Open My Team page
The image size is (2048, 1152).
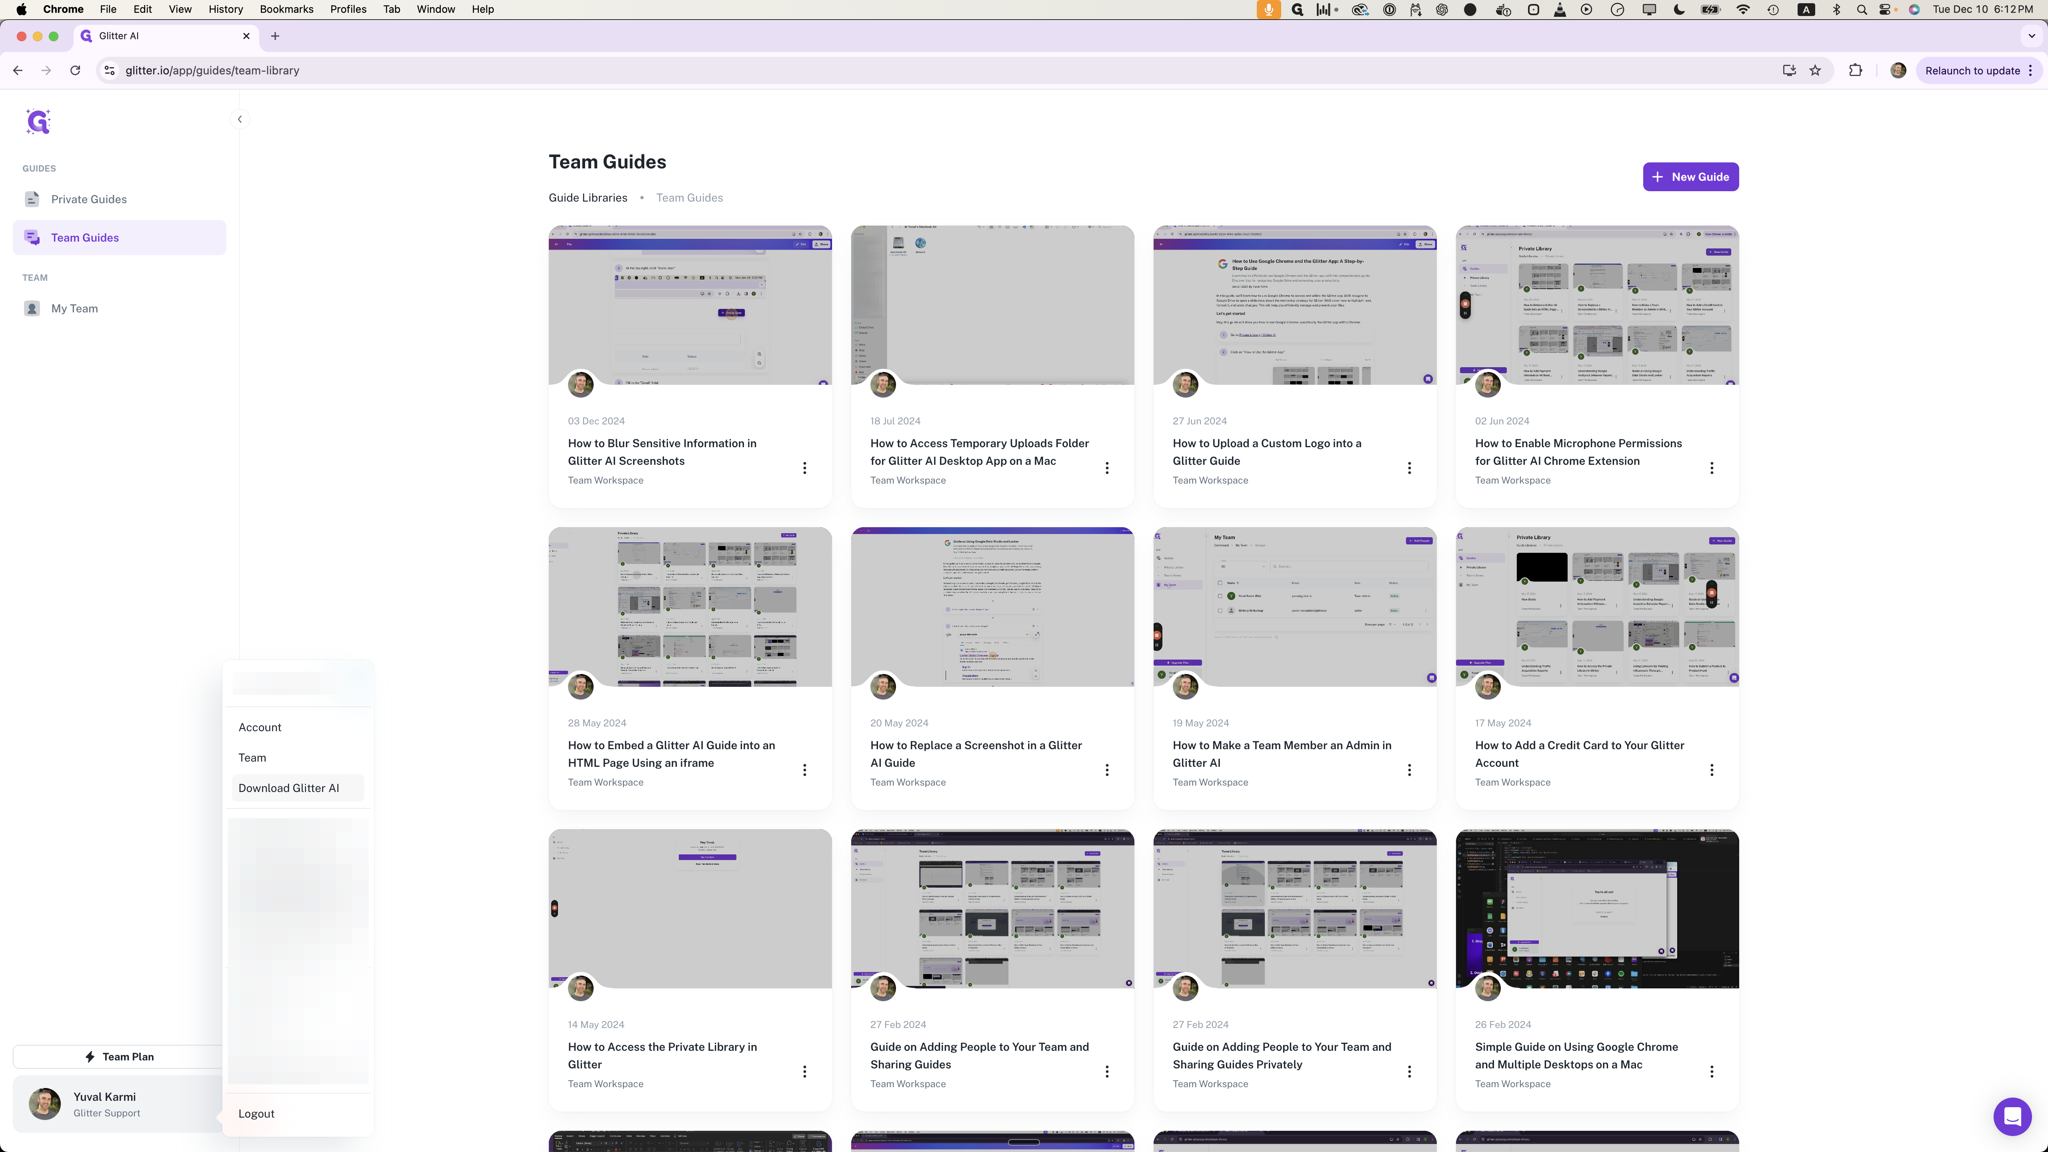(x=119, y=308)
